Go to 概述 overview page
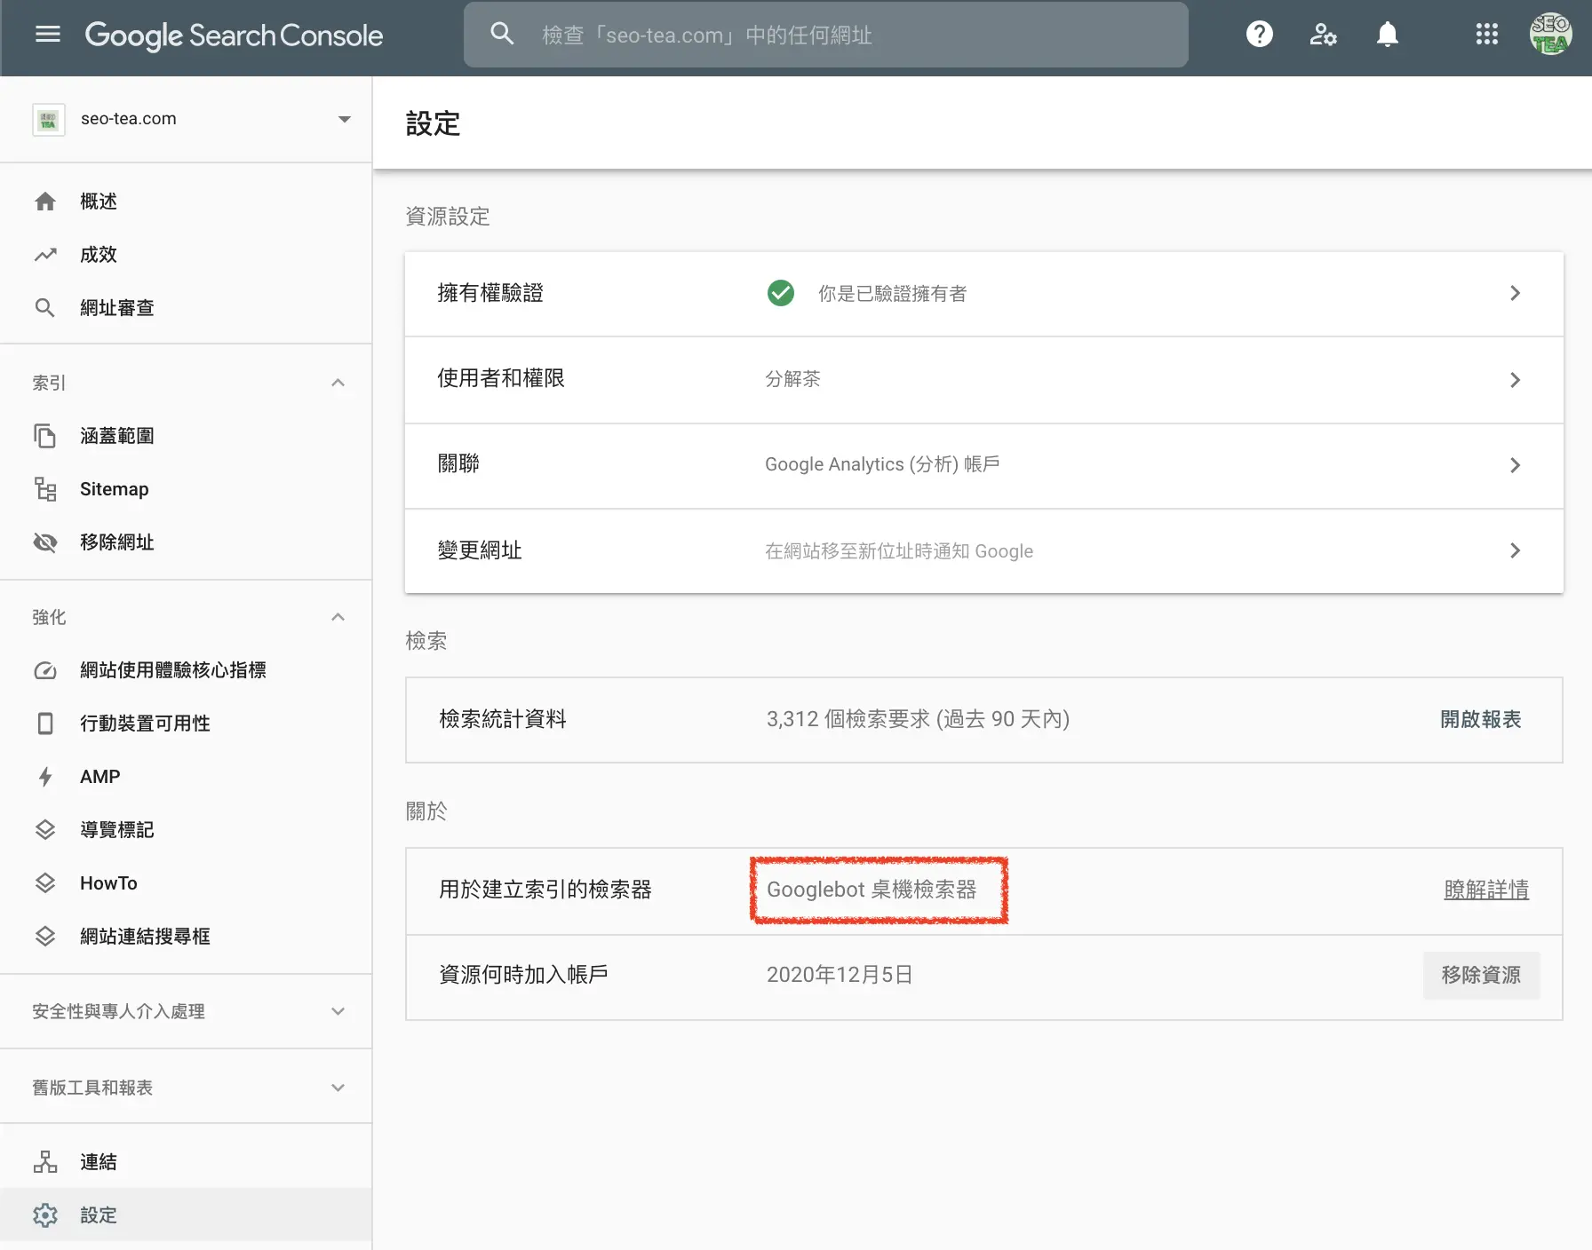 (186, 202)
